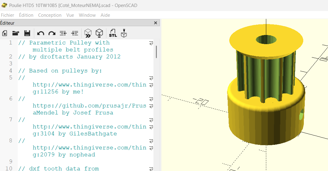Viewport: 328px width, 171px height.
Task: Open the Édition menu
Action: (26, 15)
